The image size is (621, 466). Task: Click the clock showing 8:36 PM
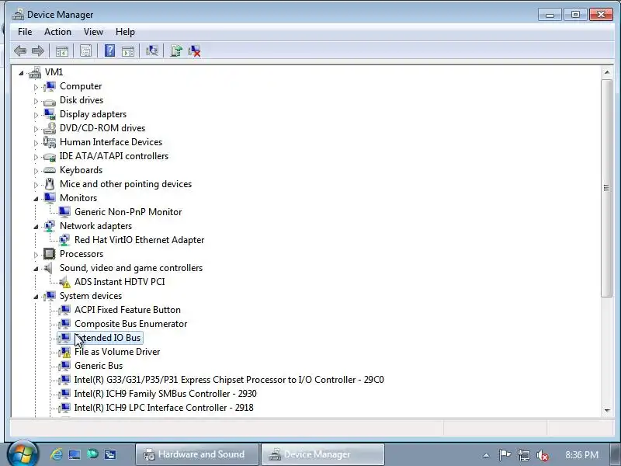[x=581, y=454]
